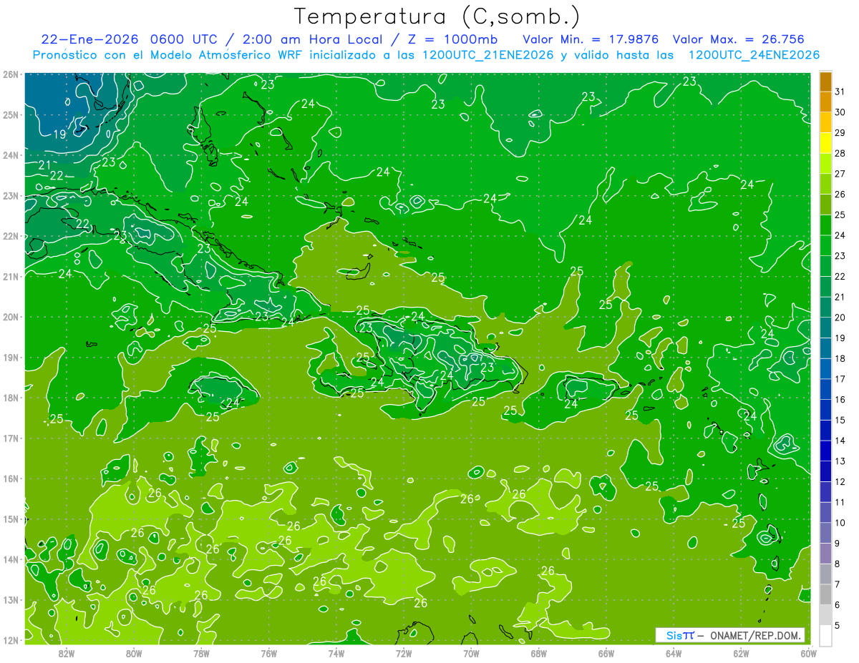Click the latitude axis label '15N'
Image resolution: width=859 pixels, height=663 pixels.
(x=11, y=519)
